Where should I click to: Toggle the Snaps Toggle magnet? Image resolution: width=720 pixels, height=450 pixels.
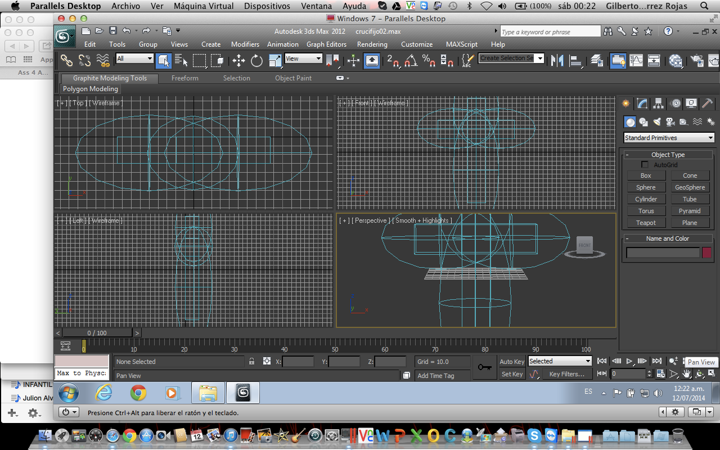[x=393, y=60]
